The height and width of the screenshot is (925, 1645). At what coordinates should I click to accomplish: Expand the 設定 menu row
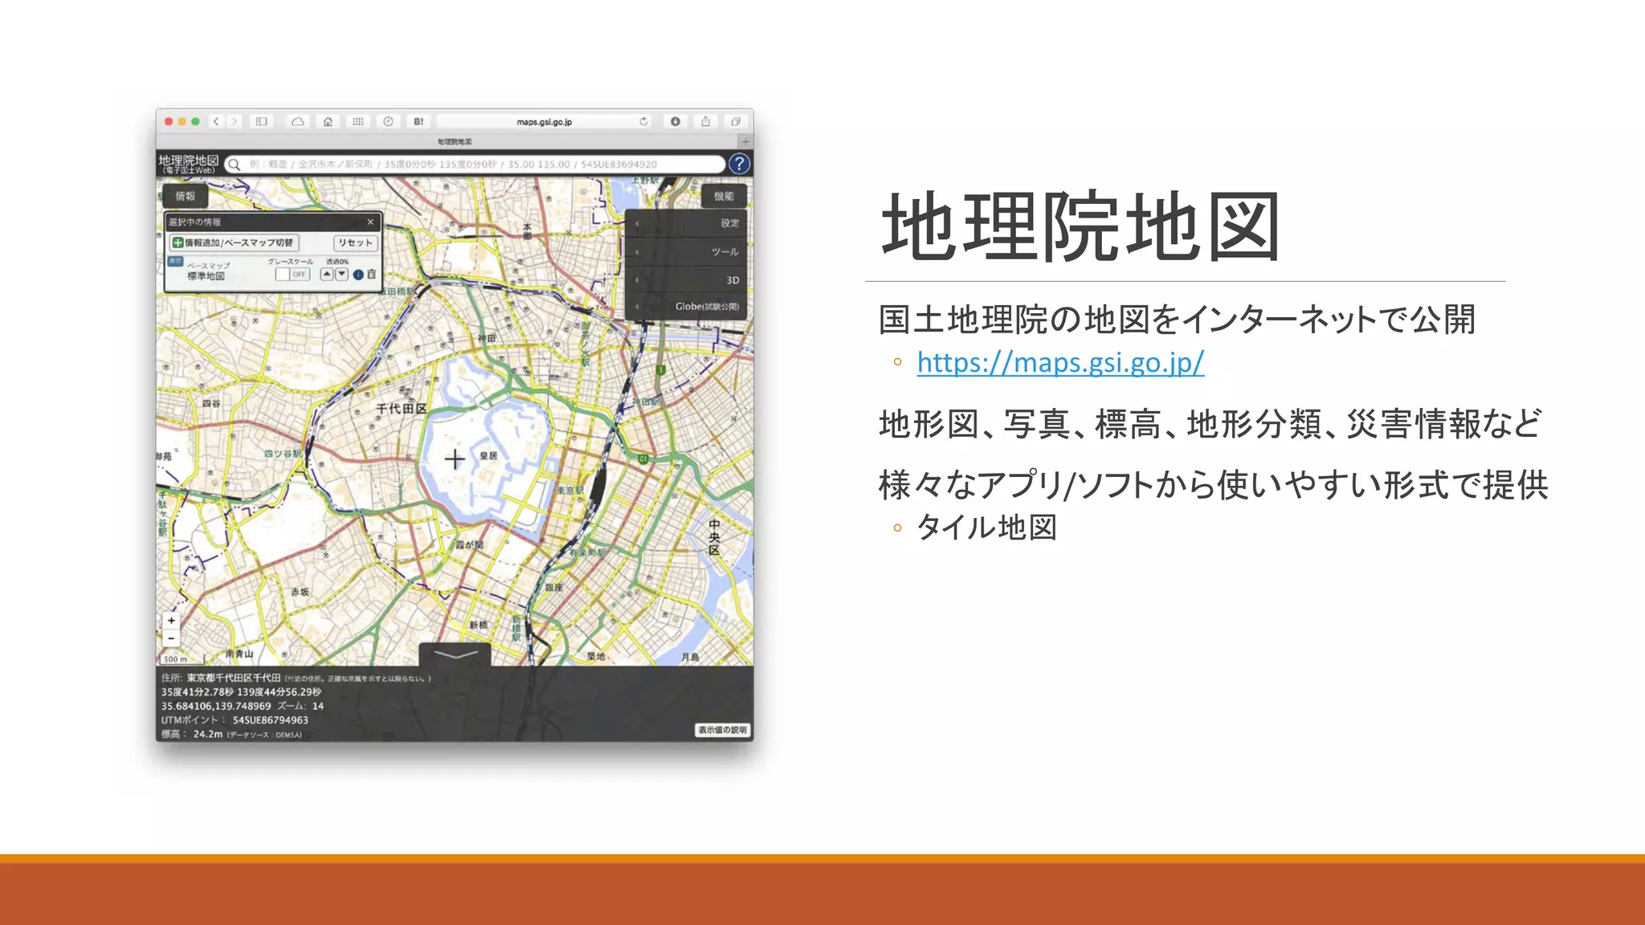click(x=687, y=223)
